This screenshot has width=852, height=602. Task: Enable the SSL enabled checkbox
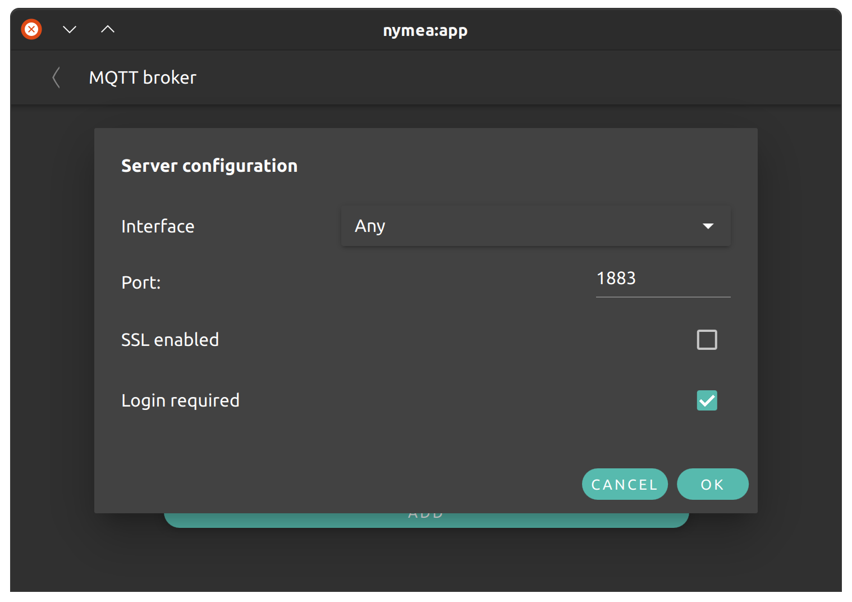pos(707,340)
